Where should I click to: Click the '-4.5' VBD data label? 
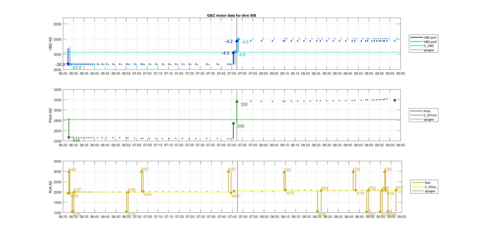coord(245,42)
